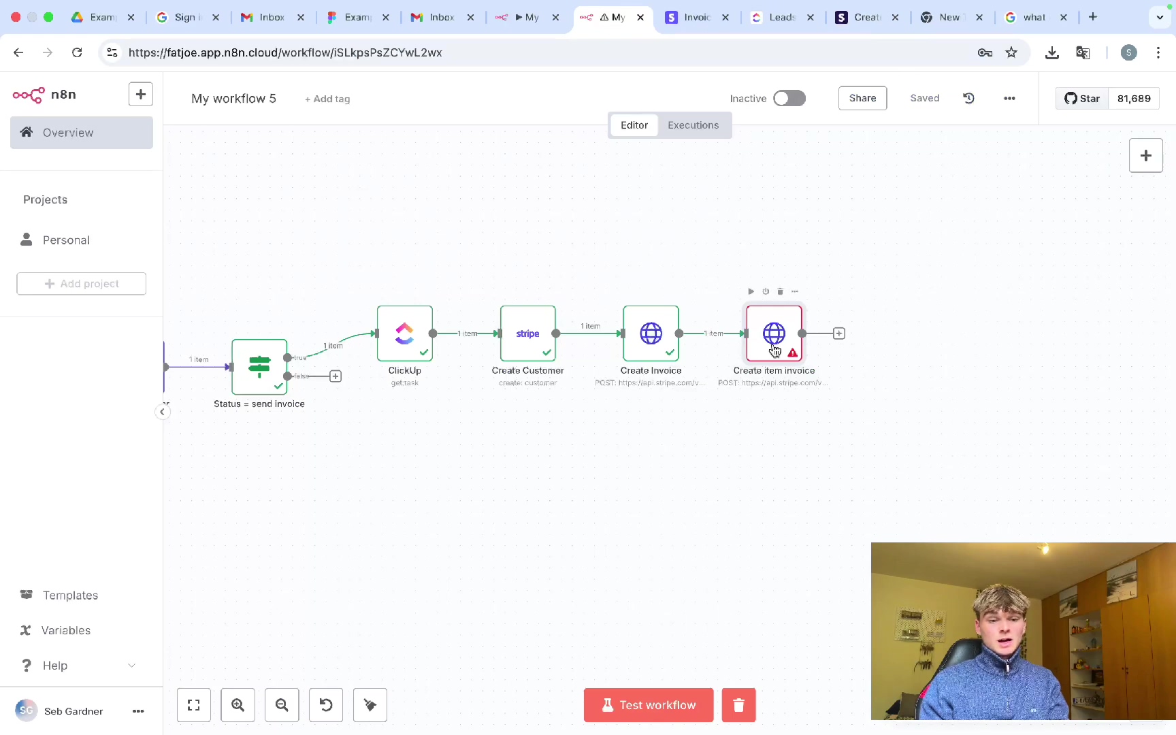Image resolution: width=1176 pixels, height=735 pixels.
Task: Click the zoom in magnifier icon
Action: (x=238, y=705)
